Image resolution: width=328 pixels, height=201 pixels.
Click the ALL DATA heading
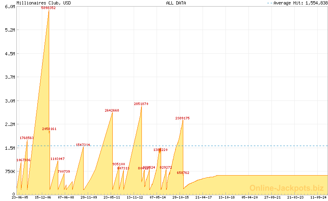pos(175,3)
